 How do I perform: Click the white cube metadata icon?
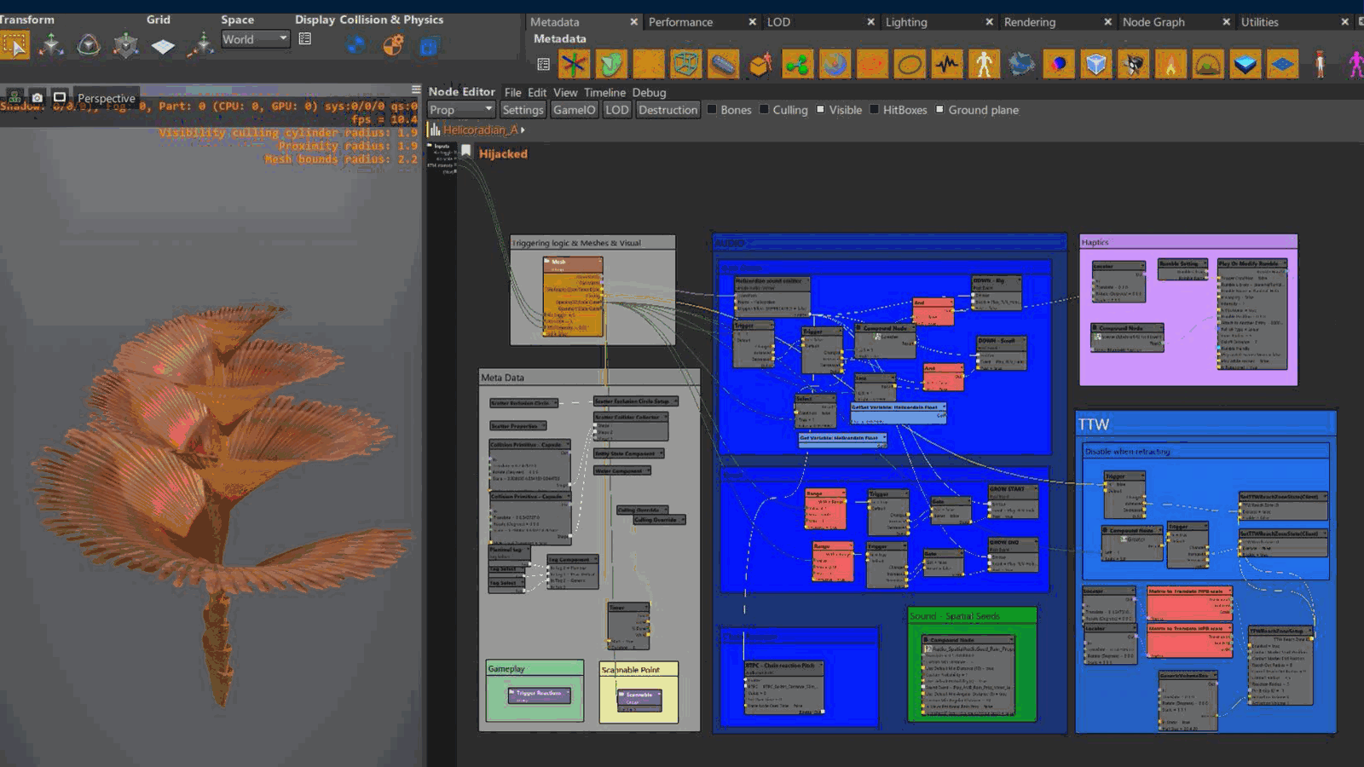pyautogui.click(x=1096, y=64)
